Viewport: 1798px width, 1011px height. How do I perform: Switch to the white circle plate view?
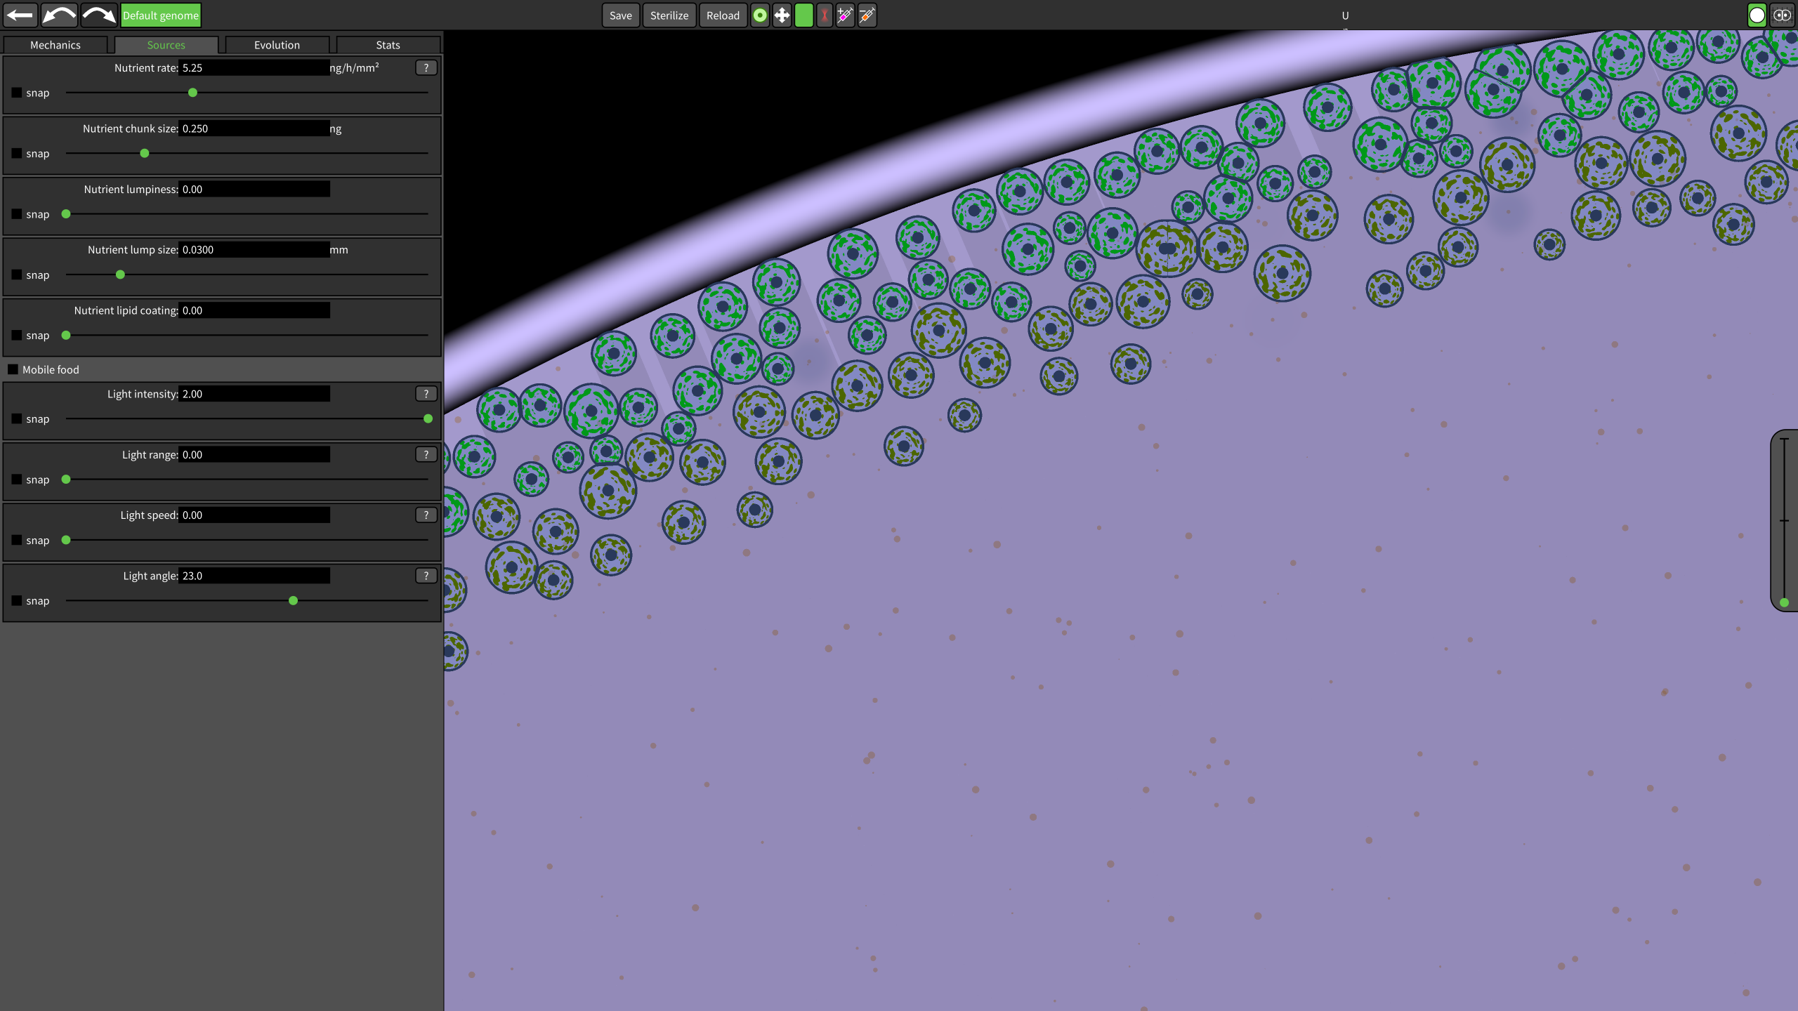[x=1757, y=15]
